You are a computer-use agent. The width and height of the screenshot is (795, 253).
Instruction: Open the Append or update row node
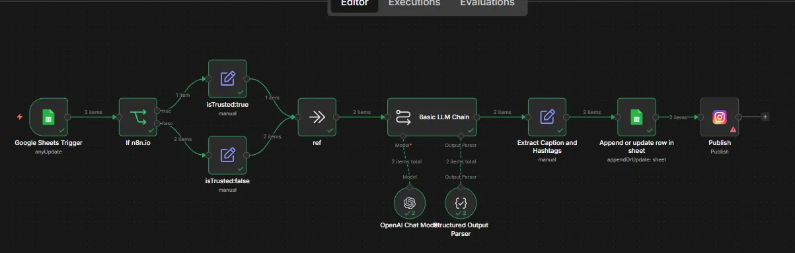click(636, 117)
